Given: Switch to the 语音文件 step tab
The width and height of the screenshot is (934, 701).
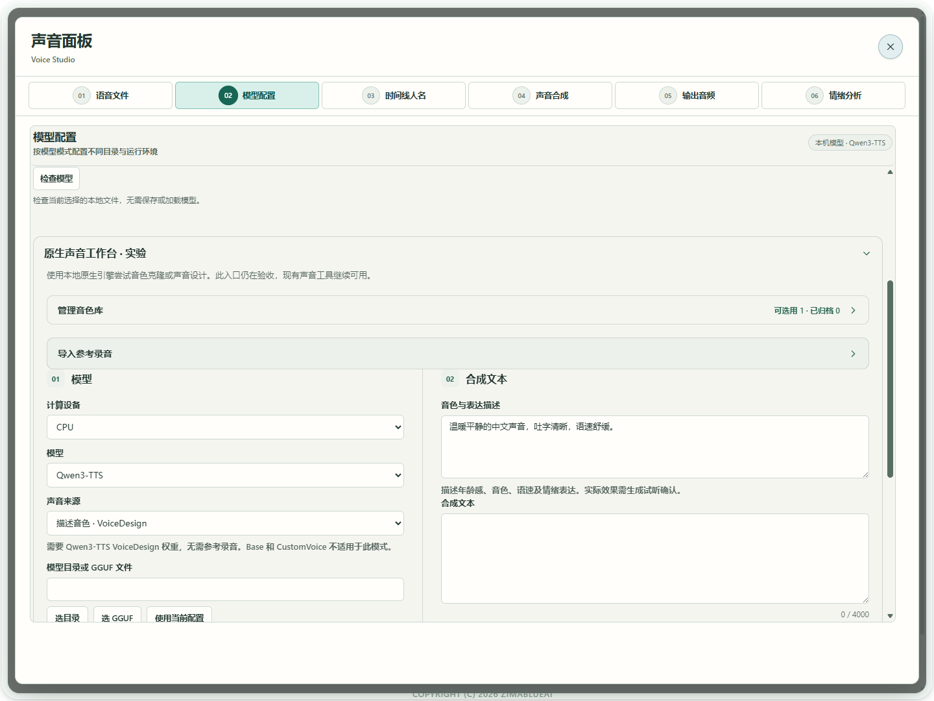Looking at the screenshot, I should click(101, 95).
